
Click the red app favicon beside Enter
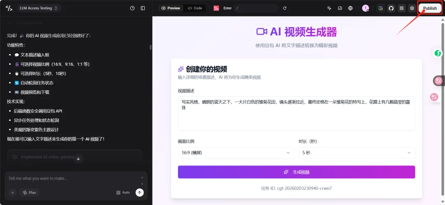[x=216, y=8]
